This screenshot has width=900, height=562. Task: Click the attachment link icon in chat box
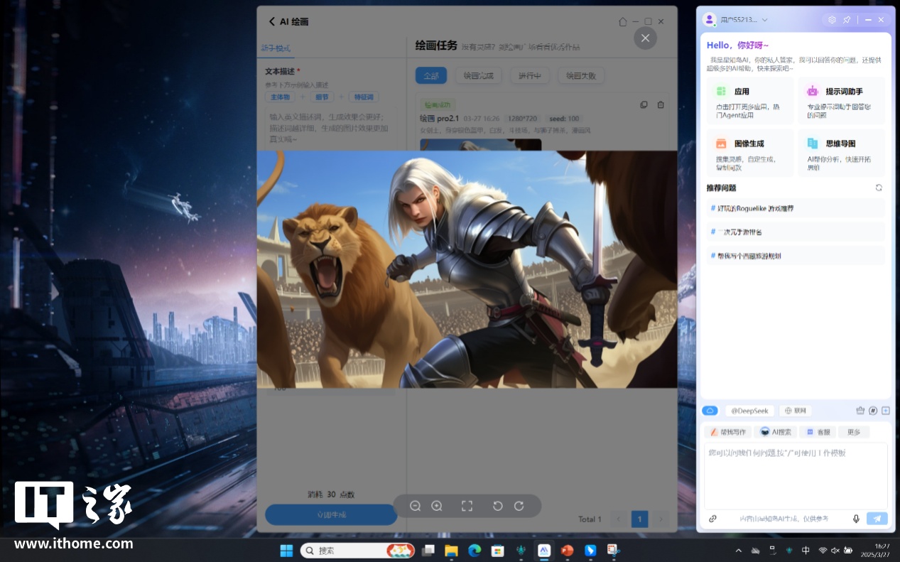[x=712, y=519]
